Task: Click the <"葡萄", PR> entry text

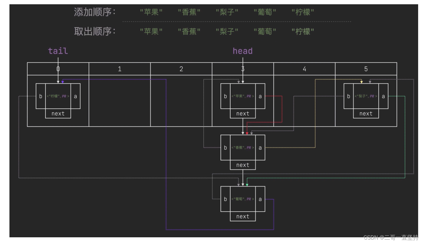Action: pos(243,199)
